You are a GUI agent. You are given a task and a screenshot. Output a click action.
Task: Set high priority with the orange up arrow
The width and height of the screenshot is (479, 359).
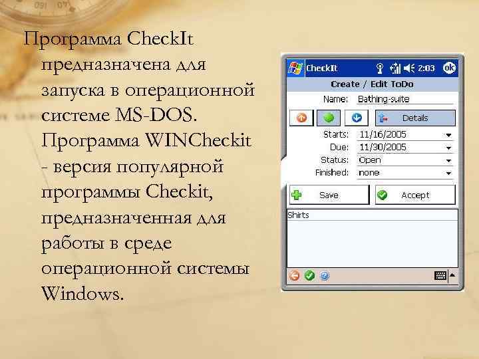[x=301, y=118]
